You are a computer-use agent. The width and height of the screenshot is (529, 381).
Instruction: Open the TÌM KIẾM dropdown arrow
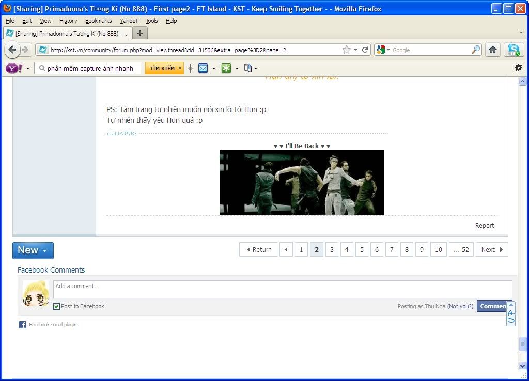point(180,68)
